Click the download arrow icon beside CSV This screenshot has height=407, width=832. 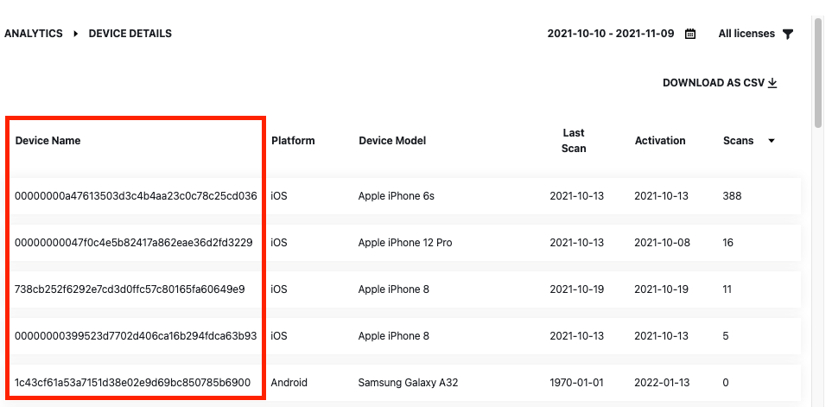point(772,83)
